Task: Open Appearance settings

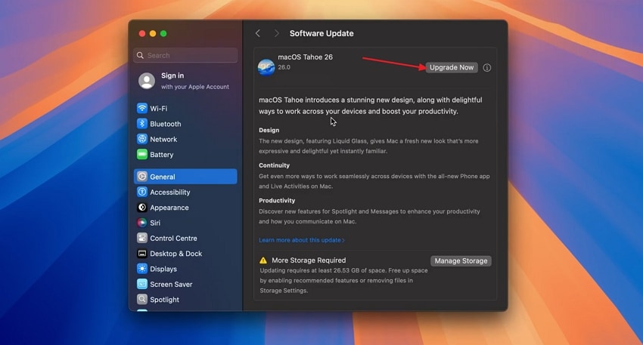Action: [x=185, y=208]
